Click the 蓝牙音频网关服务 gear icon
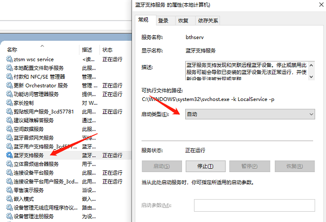326x222 pixels. 9,138
